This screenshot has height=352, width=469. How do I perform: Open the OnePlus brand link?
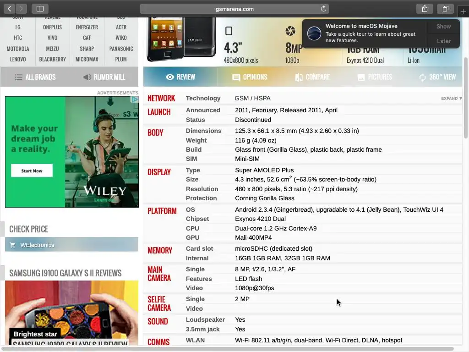[52, 27]
